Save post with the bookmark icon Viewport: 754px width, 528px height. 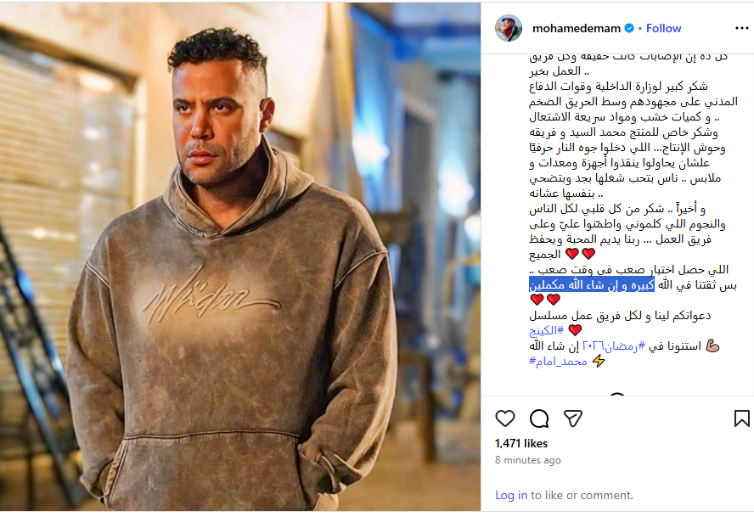click(741, 418)
